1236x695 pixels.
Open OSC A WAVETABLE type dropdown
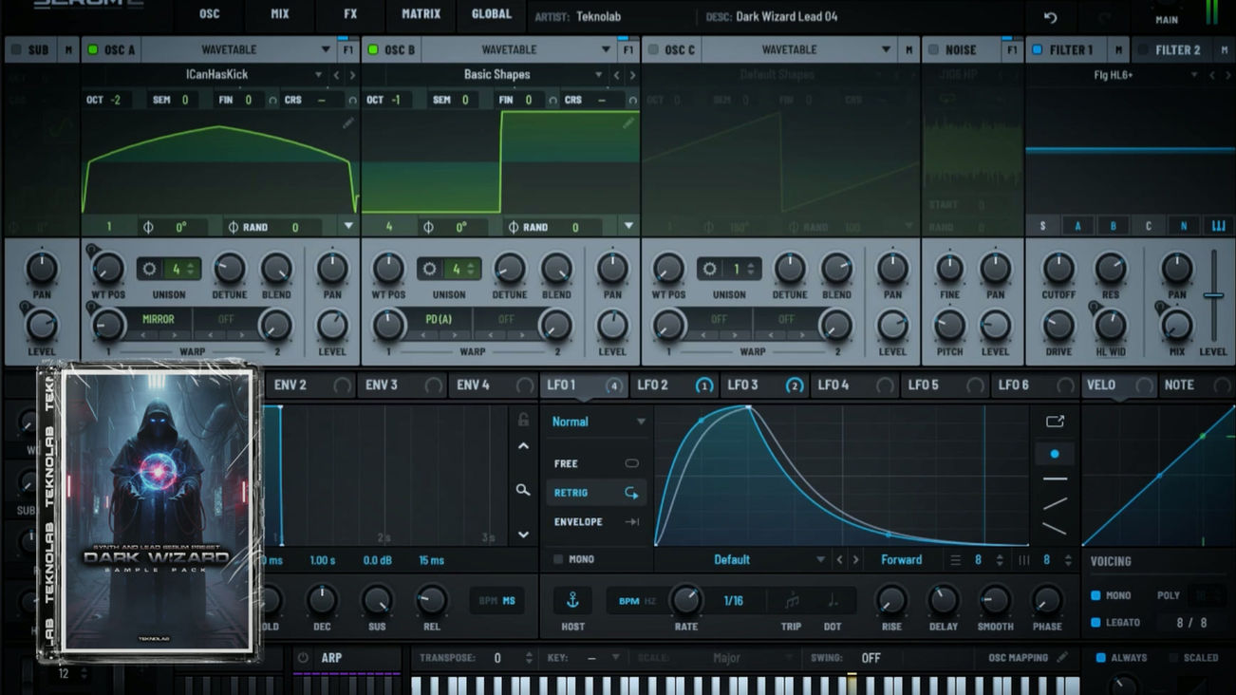(x=237, y=50)
